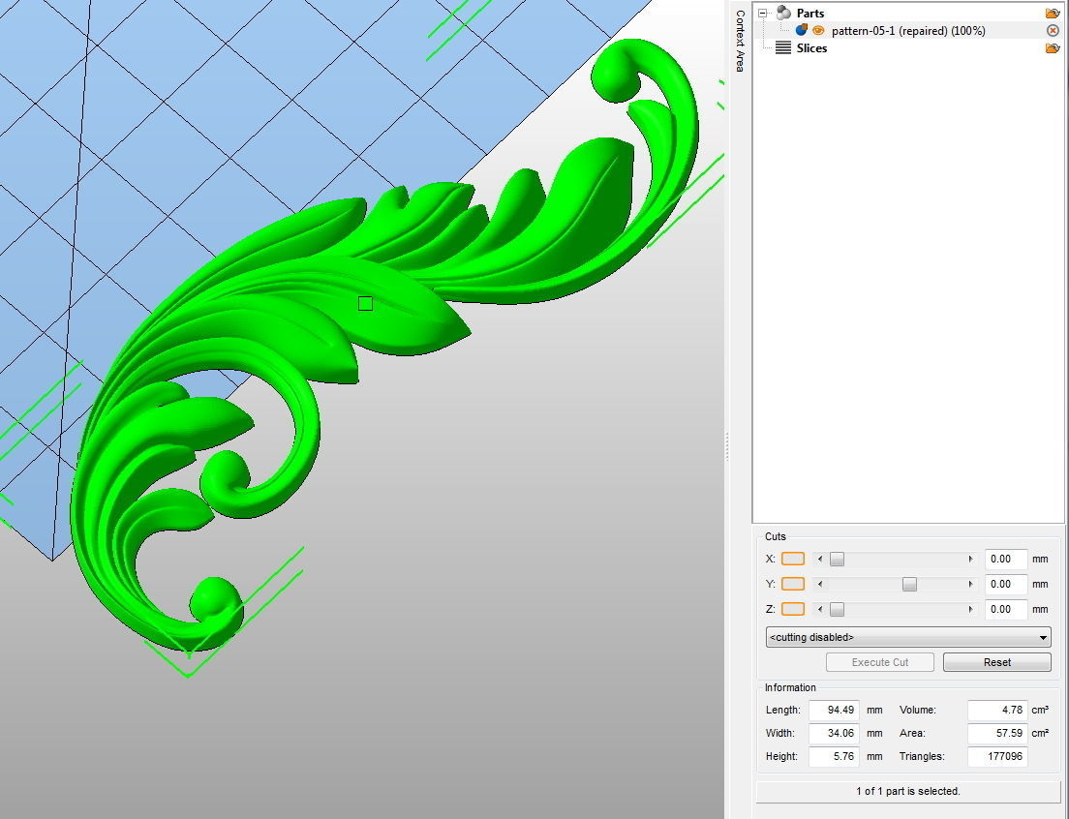Click the Execute Cut button
The width and height of the screenshot is (1069, 819).
[x=879, y=662]
